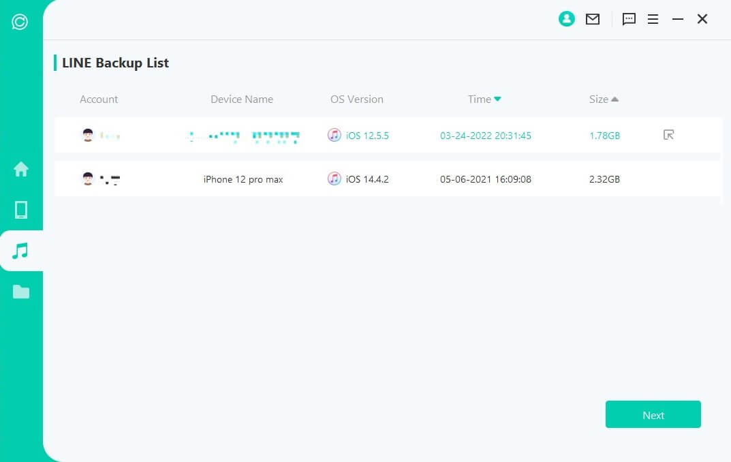Open the Home section in sidebar
The width and height of the screenshot is (731, 462).
coord(21,169)
